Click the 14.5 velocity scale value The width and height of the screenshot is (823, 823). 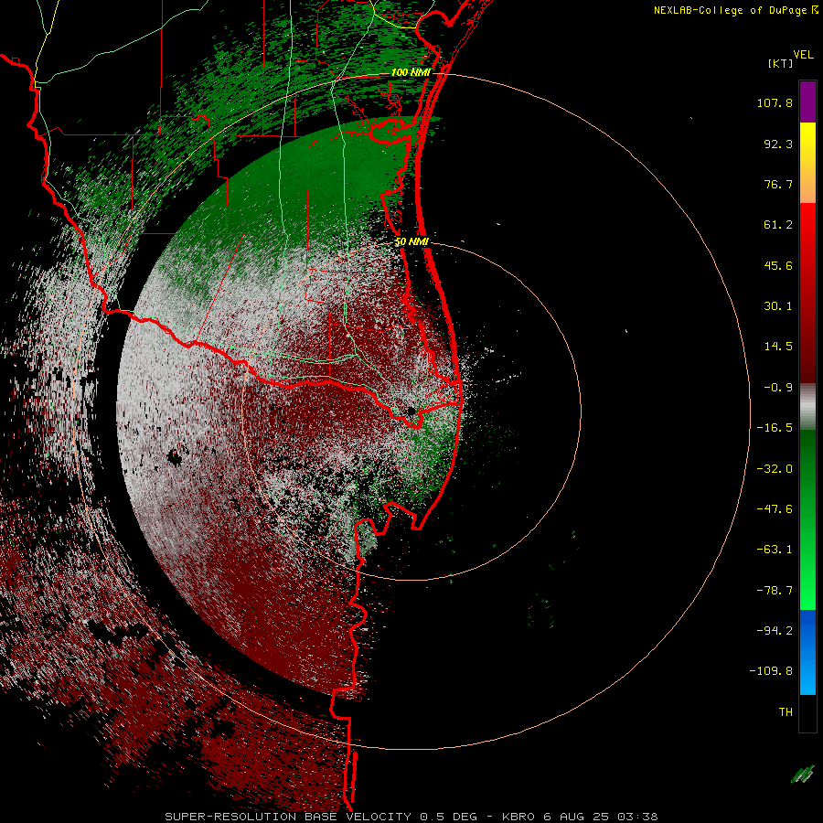click(778, 347)
